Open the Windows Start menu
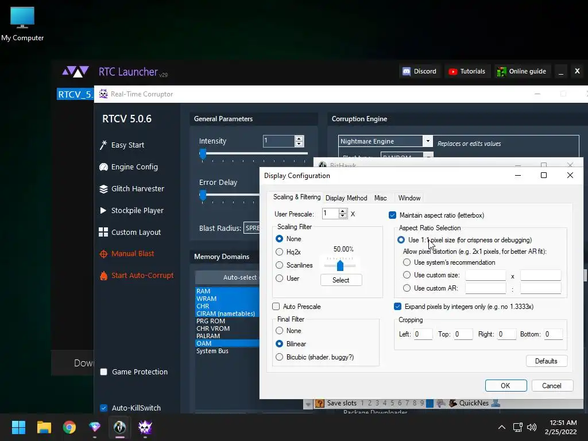 tap(18, 427)
